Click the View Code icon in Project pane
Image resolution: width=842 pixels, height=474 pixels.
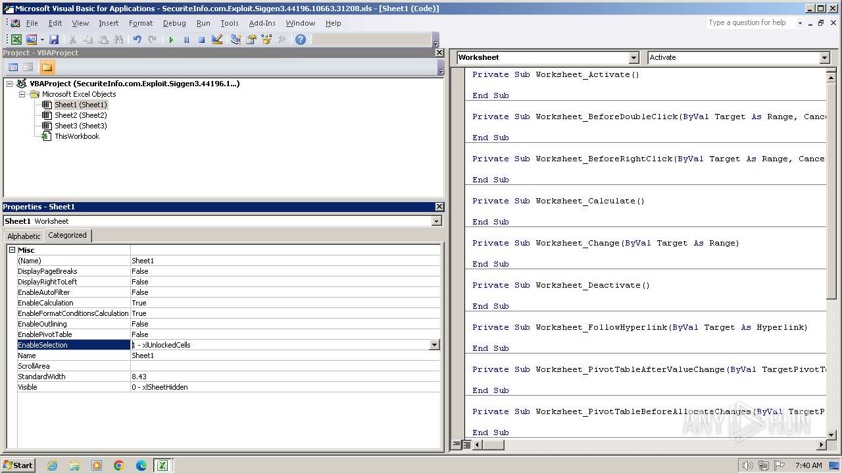12,67
